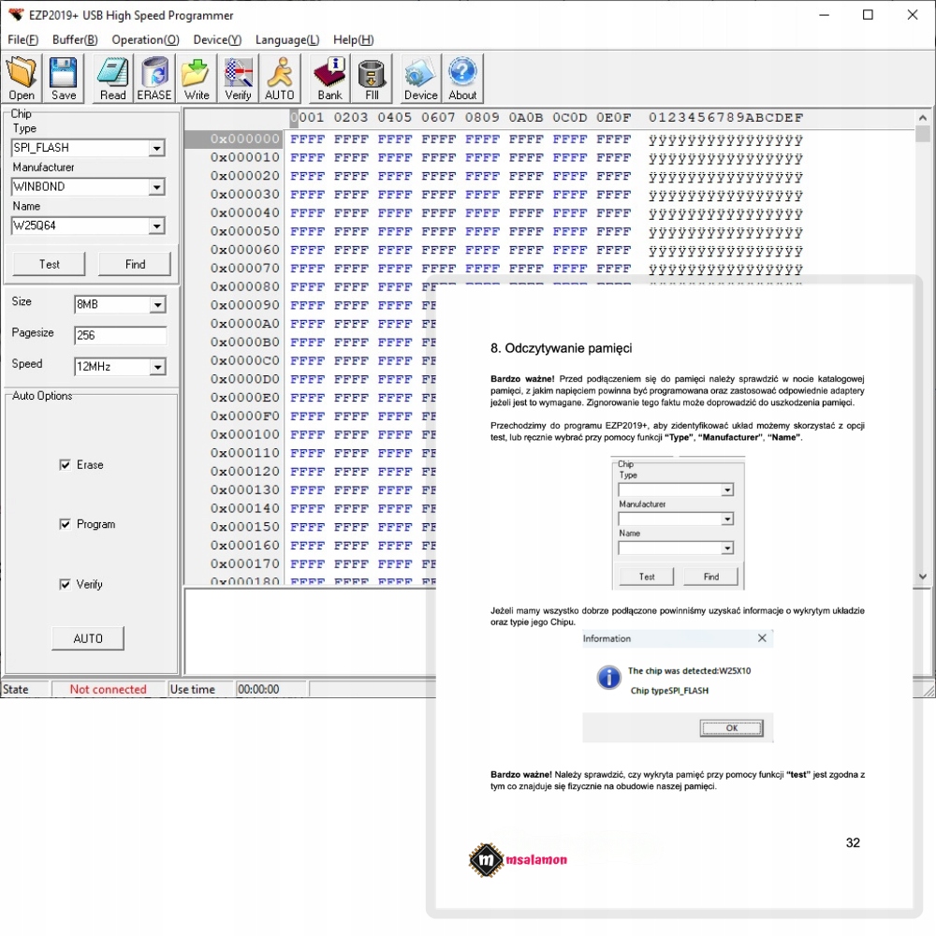Select the Verify toolbar icon
Image resolution: width=936 pixels, height=936 pixels.
pos(238,79)
